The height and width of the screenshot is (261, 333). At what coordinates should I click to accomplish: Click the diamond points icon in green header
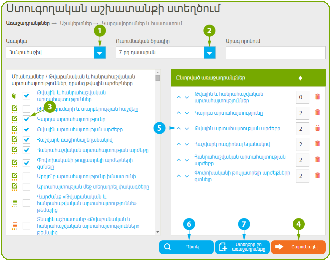[300, 78]
